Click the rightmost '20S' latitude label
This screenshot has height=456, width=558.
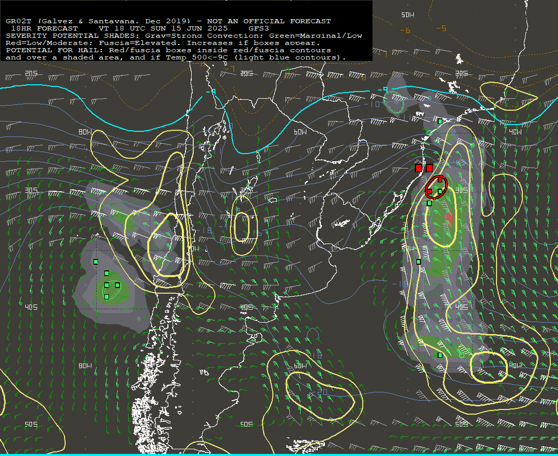click(461, 73)
